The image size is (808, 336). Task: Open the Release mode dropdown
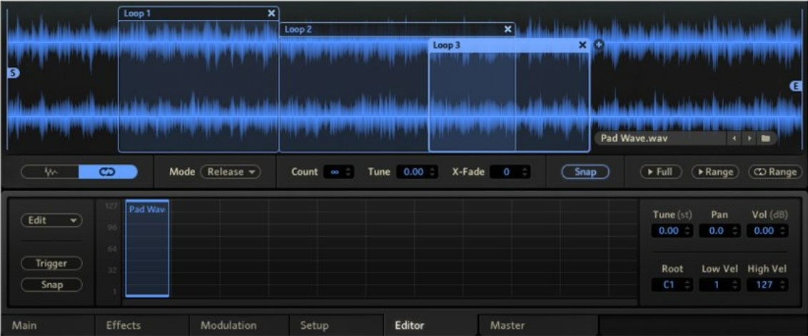tap(230, 172)
